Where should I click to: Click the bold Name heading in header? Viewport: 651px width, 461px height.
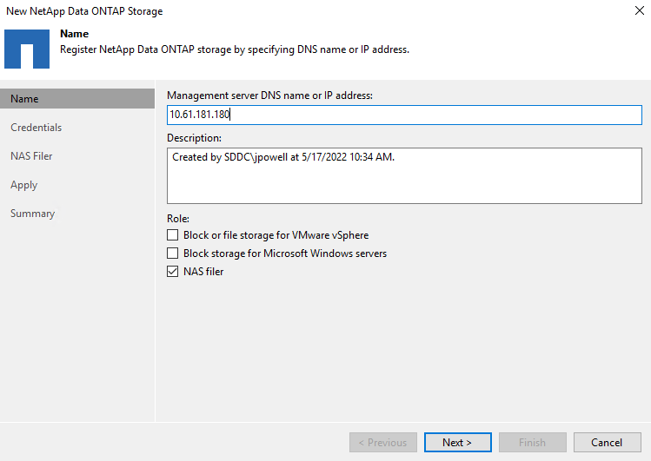coord(74,34)
